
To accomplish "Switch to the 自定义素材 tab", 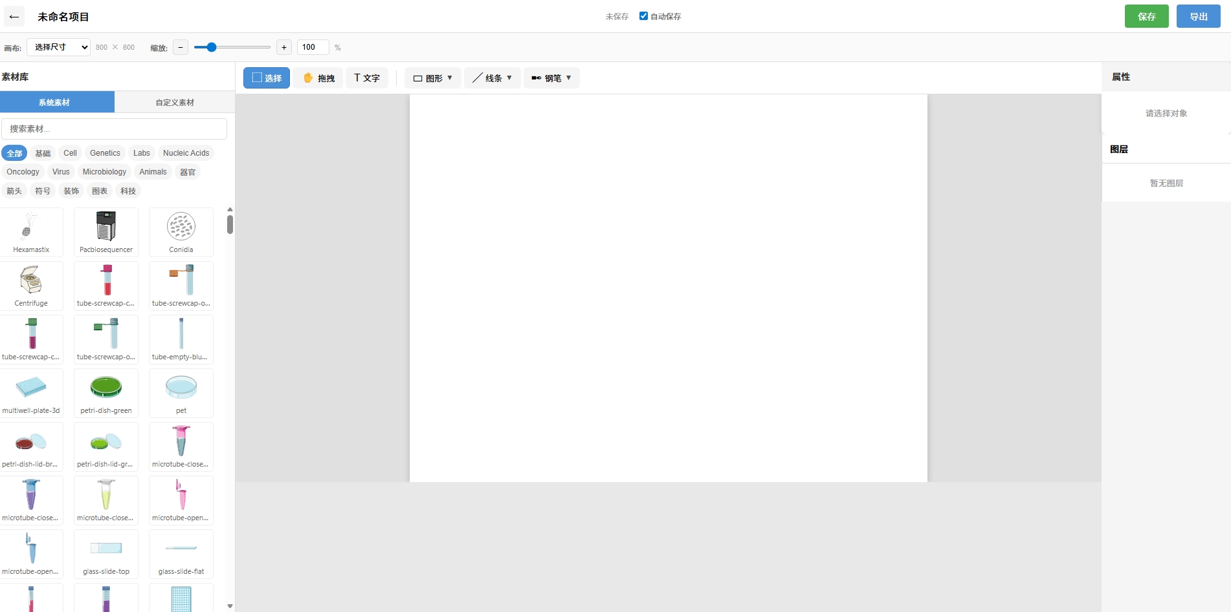I will [x=175, y=102].
